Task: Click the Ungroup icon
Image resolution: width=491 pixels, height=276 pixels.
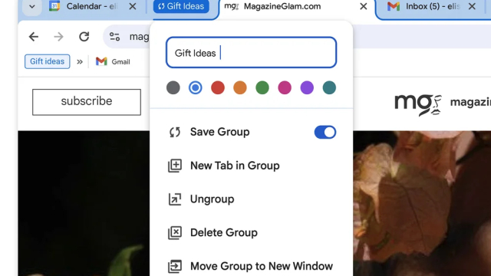Action: pos(175,199)
